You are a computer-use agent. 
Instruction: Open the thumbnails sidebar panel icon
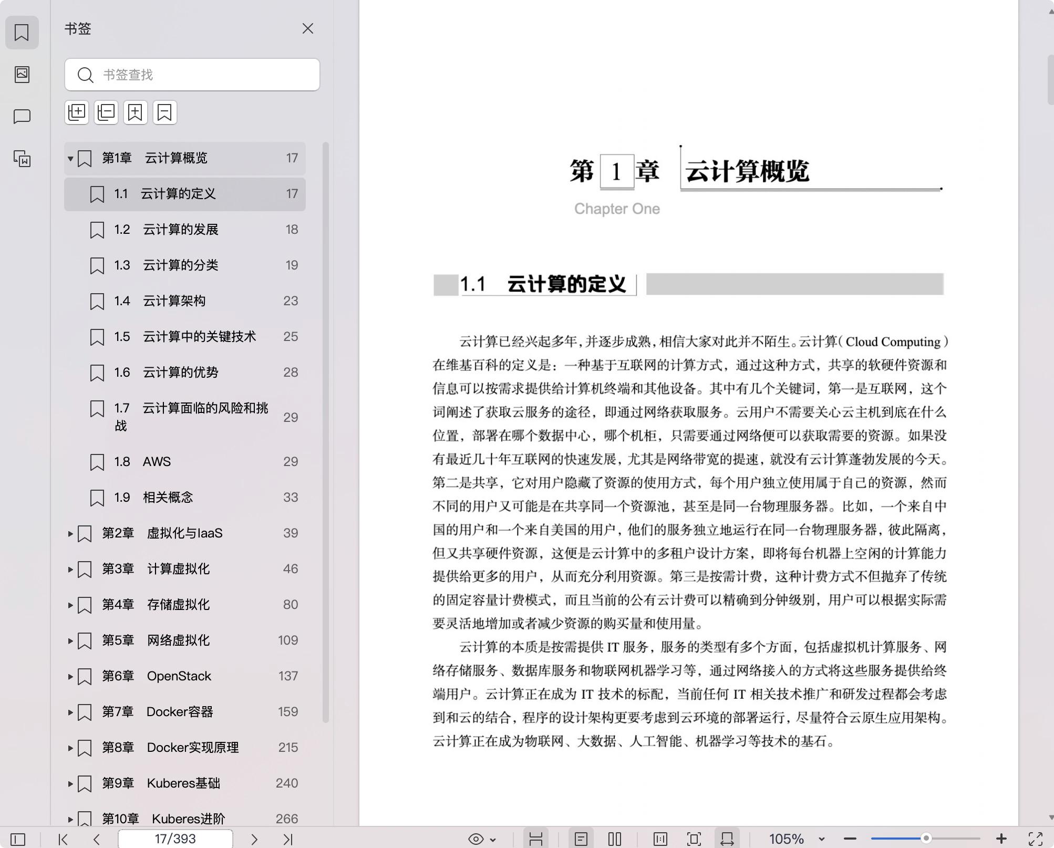(x=22, y=74)
